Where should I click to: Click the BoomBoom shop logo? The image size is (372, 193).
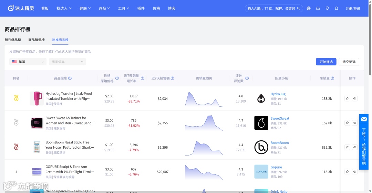[261, 147]
